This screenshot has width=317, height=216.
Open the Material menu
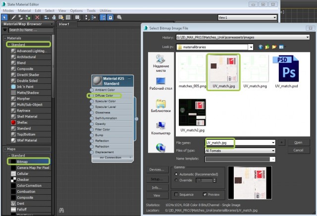pos(24,10)
